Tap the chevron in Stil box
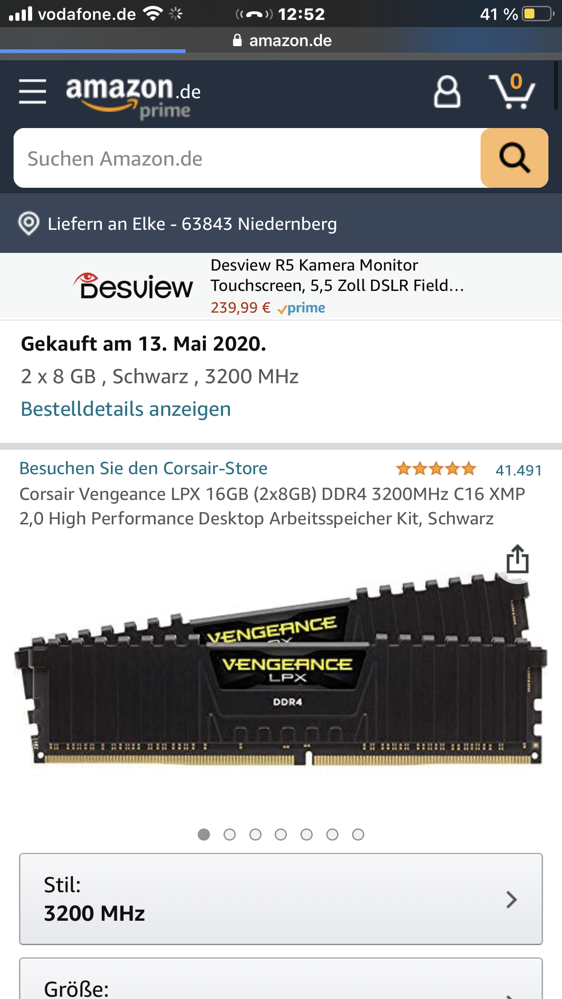Viewport: 562px width, 999px height. 511,899
